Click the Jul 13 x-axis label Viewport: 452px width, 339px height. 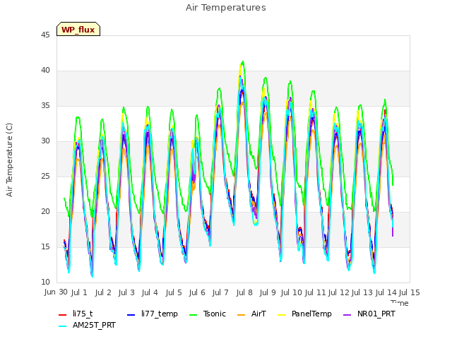pos(362,292)
